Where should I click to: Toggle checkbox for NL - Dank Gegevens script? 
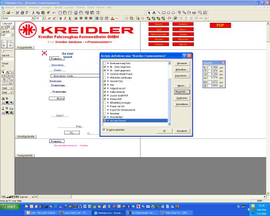click(105, 67)
